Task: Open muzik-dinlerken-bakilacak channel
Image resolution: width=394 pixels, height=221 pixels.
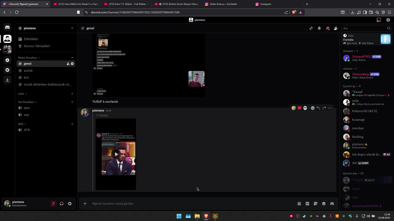Action: click(46, 84)
